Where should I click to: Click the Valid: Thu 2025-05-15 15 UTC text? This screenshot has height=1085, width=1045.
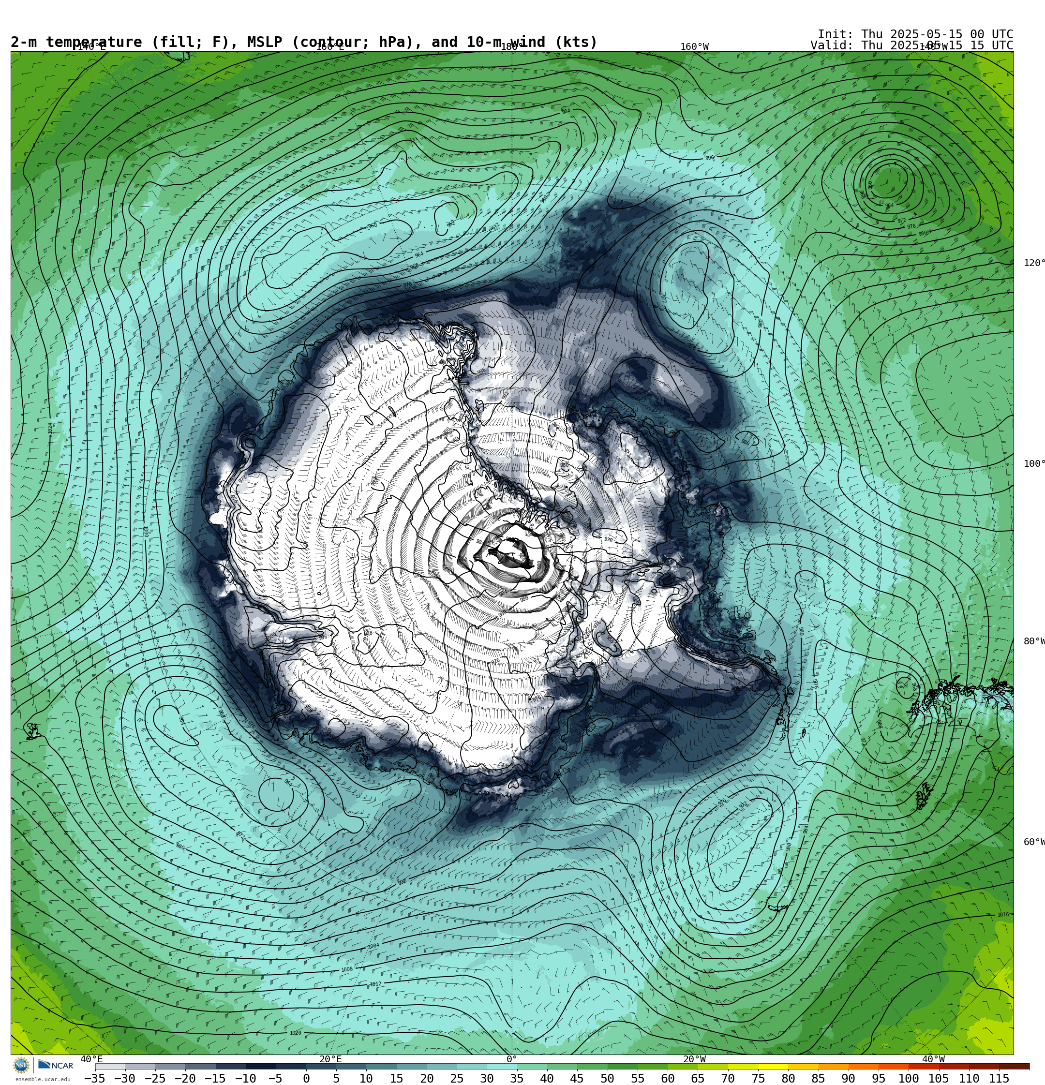click(x=911, y=45)
